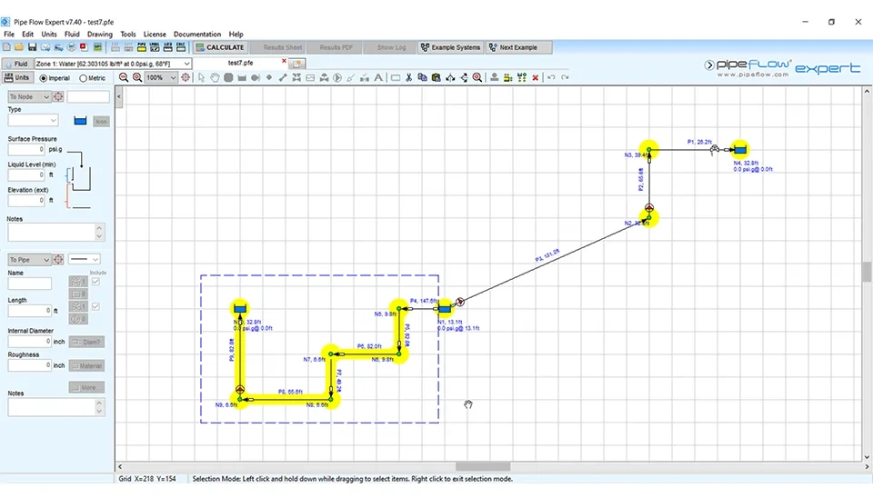Open the Drawing menu
Screen dimensions: 873x498
click(99, 35)
